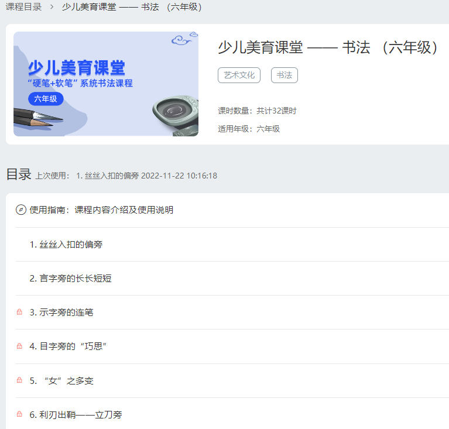Click breadcrumb 少儿美育课堂 —— 书法 (六年级)

(132, 6)
